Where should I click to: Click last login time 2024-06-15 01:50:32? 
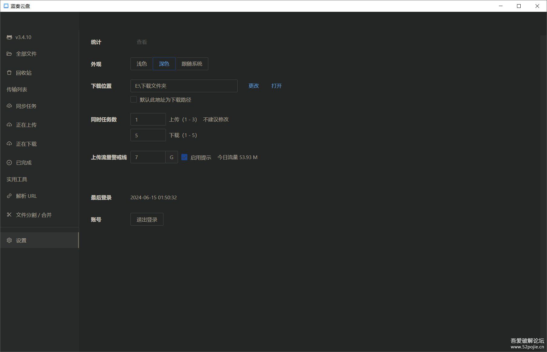tap(153, 197)
